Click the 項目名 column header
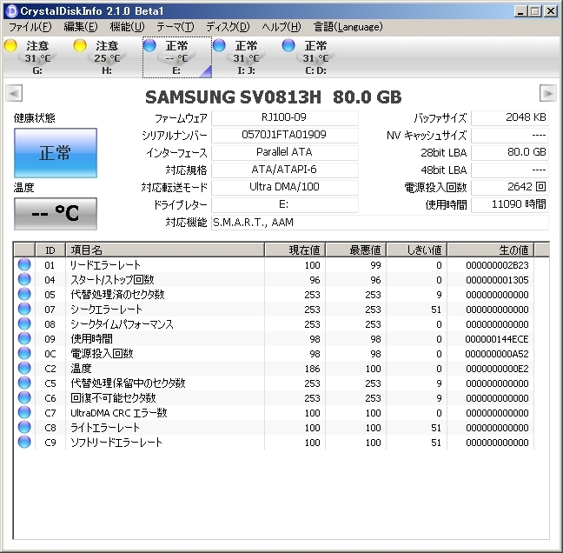Image resolution: width=563 pixels, height=553 pixels. coord(163,250)
